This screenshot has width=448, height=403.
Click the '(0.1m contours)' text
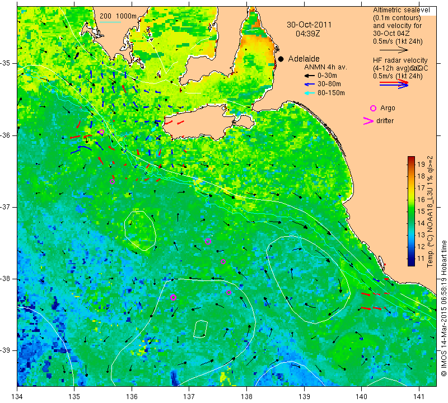point(397,18)
